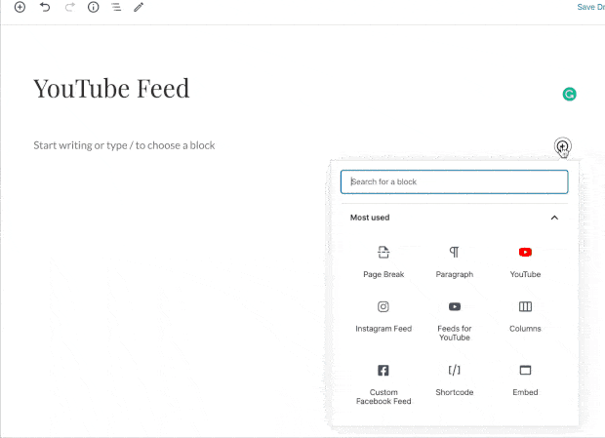
Task: Insert the Custom Facebook Feed block
Action: pos(383,384)
